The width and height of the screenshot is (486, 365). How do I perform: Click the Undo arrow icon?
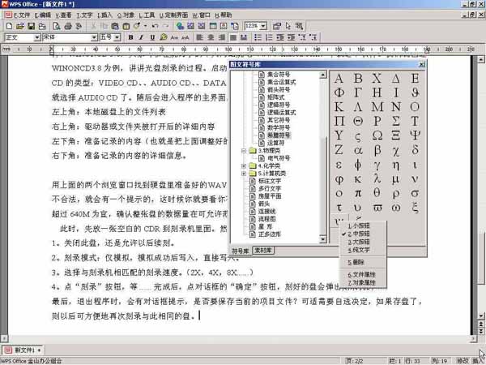[x=156, y=26]
